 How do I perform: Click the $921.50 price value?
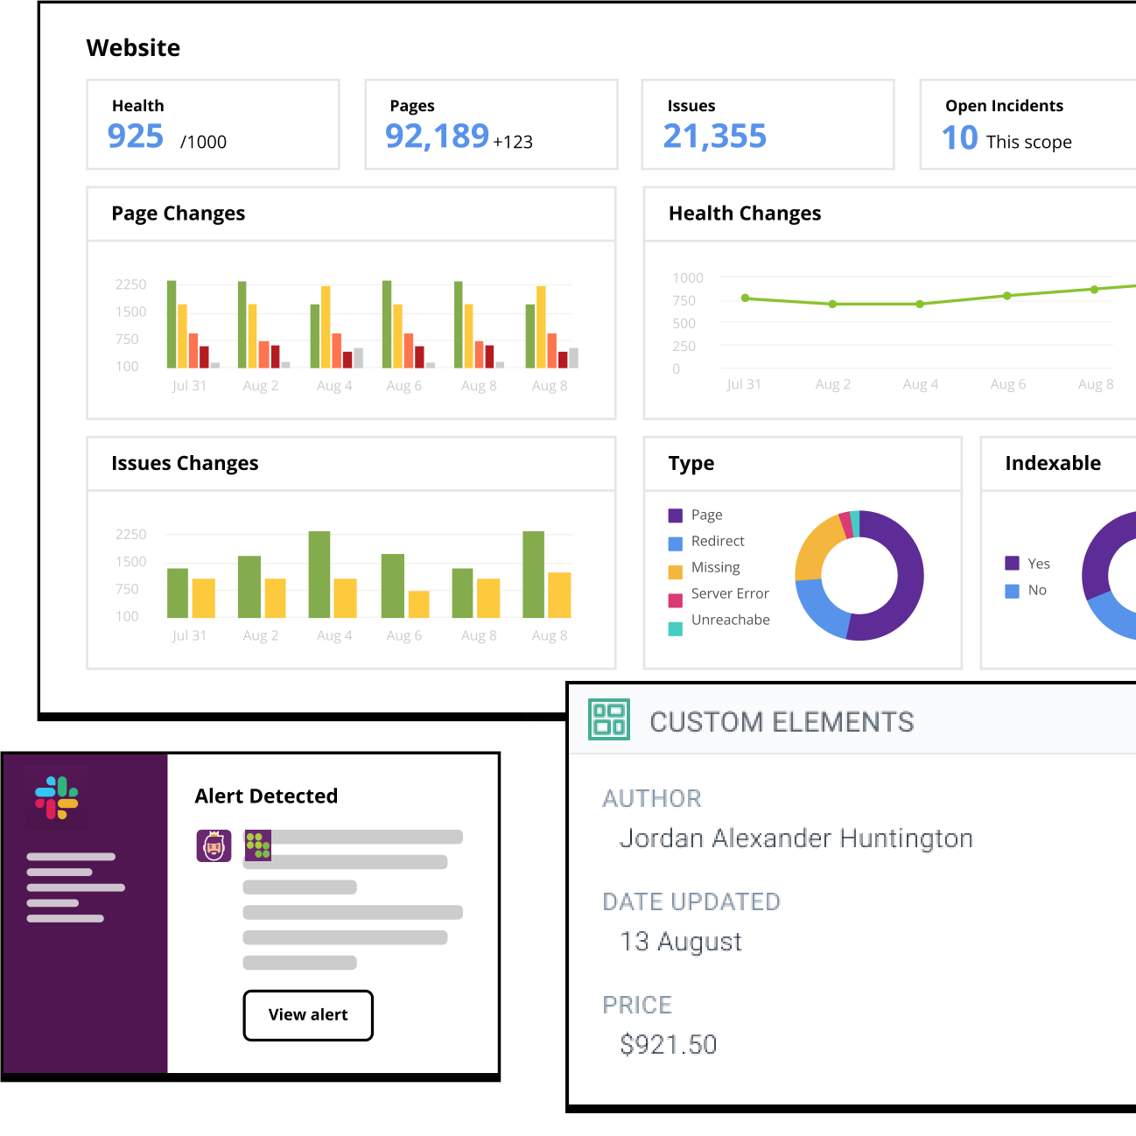[669, 1044]
